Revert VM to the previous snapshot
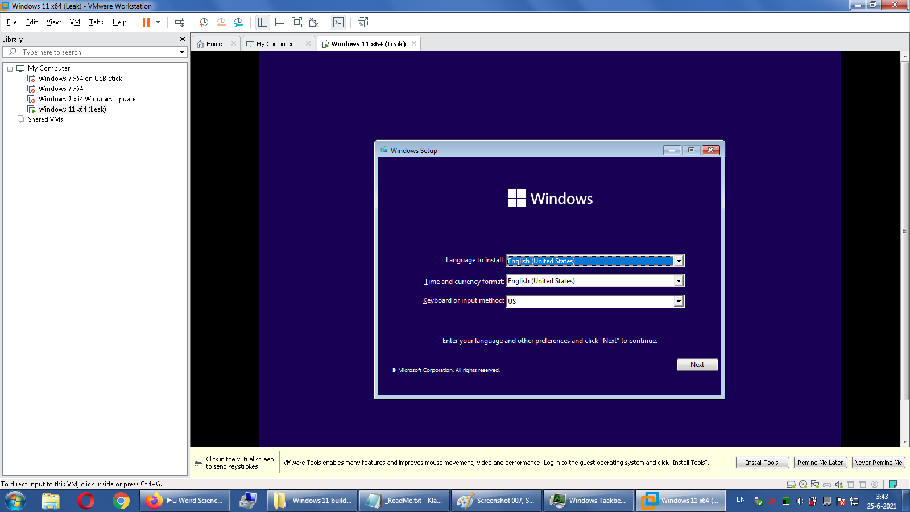The height and width of the screenshot is (512, 910). click(x=221, y=22)
